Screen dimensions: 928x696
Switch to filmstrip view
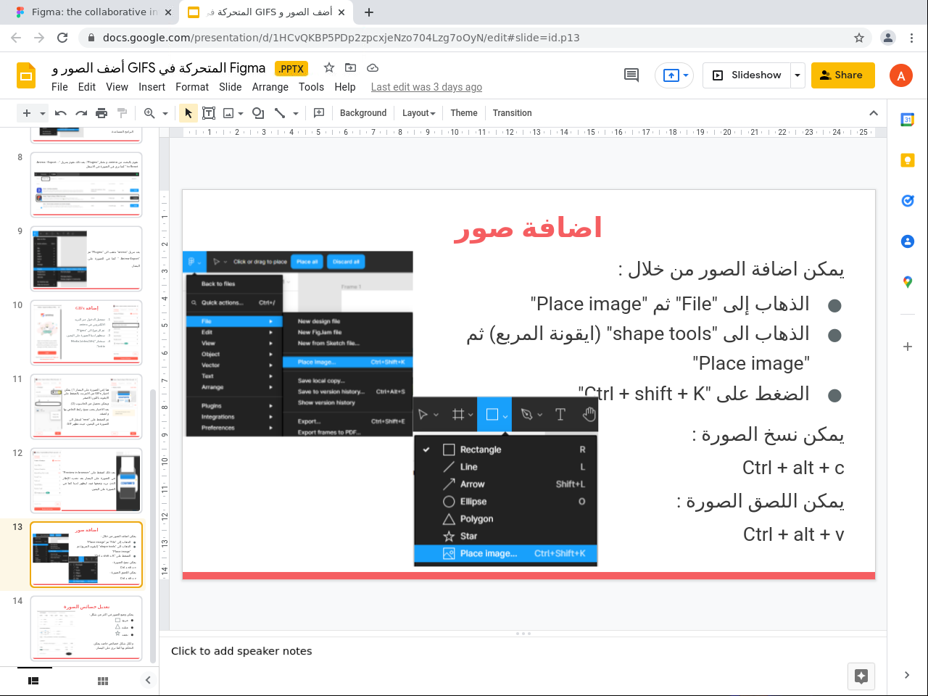click(x=33, y=681)
